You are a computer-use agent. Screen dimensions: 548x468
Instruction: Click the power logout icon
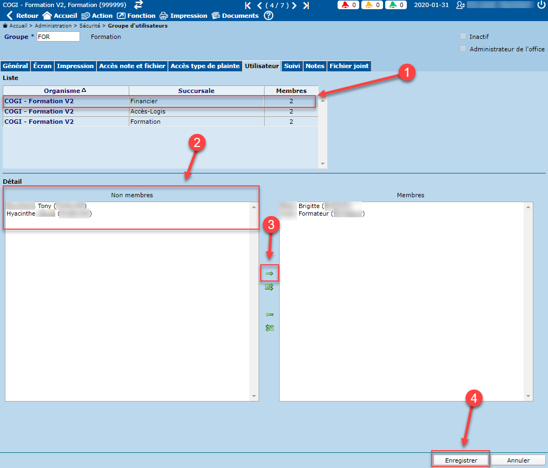pos(541,5)
